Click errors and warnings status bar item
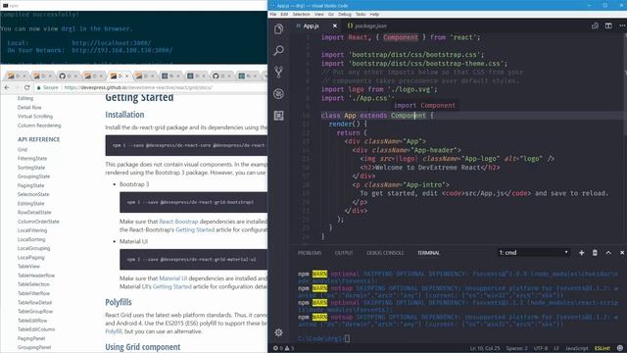The width and height of the screenshot is (627, 353). click(x=283, y=348)
